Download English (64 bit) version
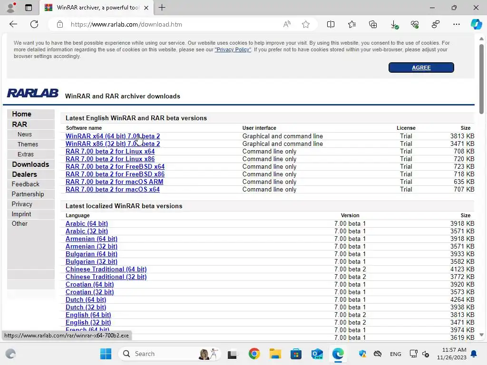487x365 pixels. [x=88, y=315]
